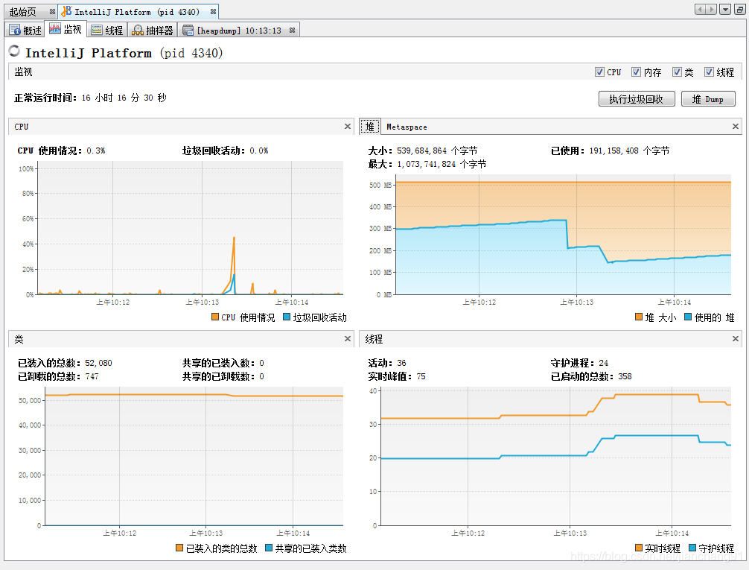Click the IntelliJ Platform tab application icon
Viewport: 749px width, 570px height.
tap(66, 10)
